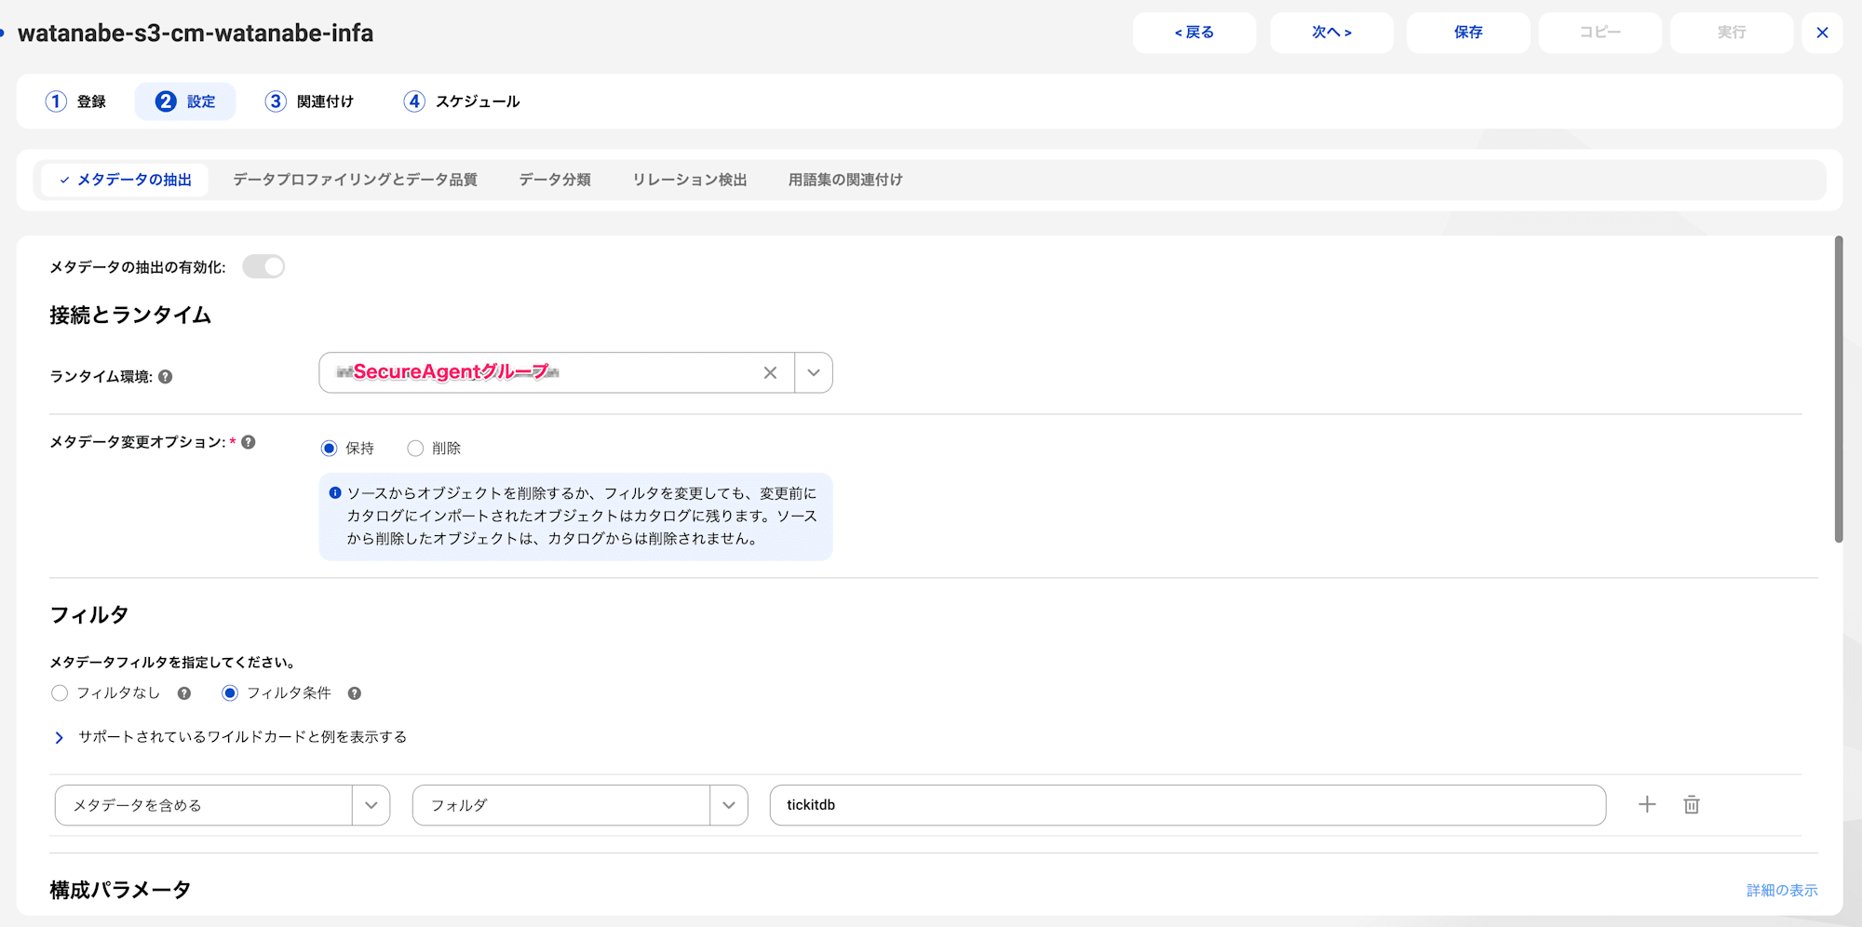The width and height of the screenshot is (1862, 927).
Task: Go to step 2 設定
Action: pyautogui.click(x=185, y=101)
